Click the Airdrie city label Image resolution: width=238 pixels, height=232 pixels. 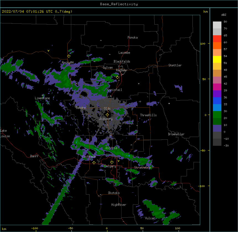(112, 148)
